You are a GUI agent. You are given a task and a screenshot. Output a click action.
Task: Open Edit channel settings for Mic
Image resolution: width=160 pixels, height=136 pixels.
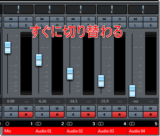pos(26,25)
